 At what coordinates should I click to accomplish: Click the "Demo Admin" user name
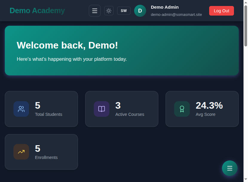tap(165, 7)
